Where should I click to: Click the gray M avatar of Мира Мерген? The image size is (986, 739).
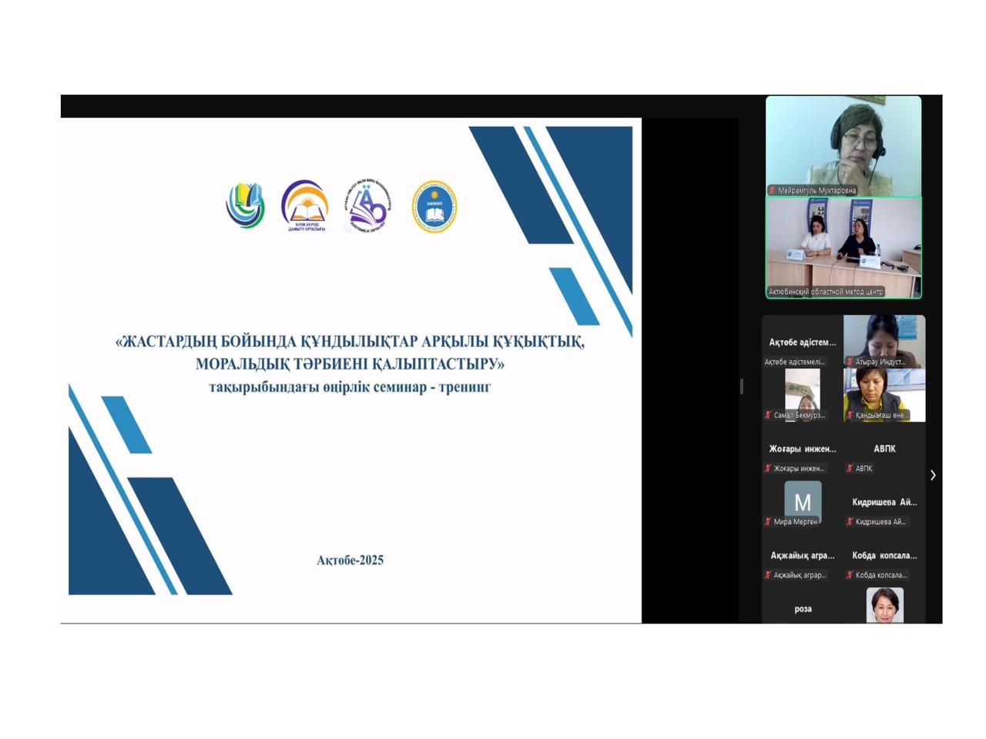[803, 500]
